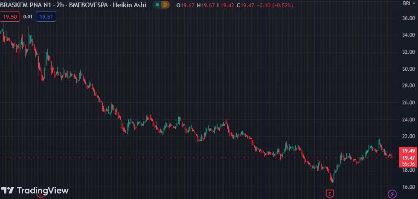Click the Heikin Ashi chart style label
The height and width of the screenshot is (199, 418).
[x=130, y=5]
